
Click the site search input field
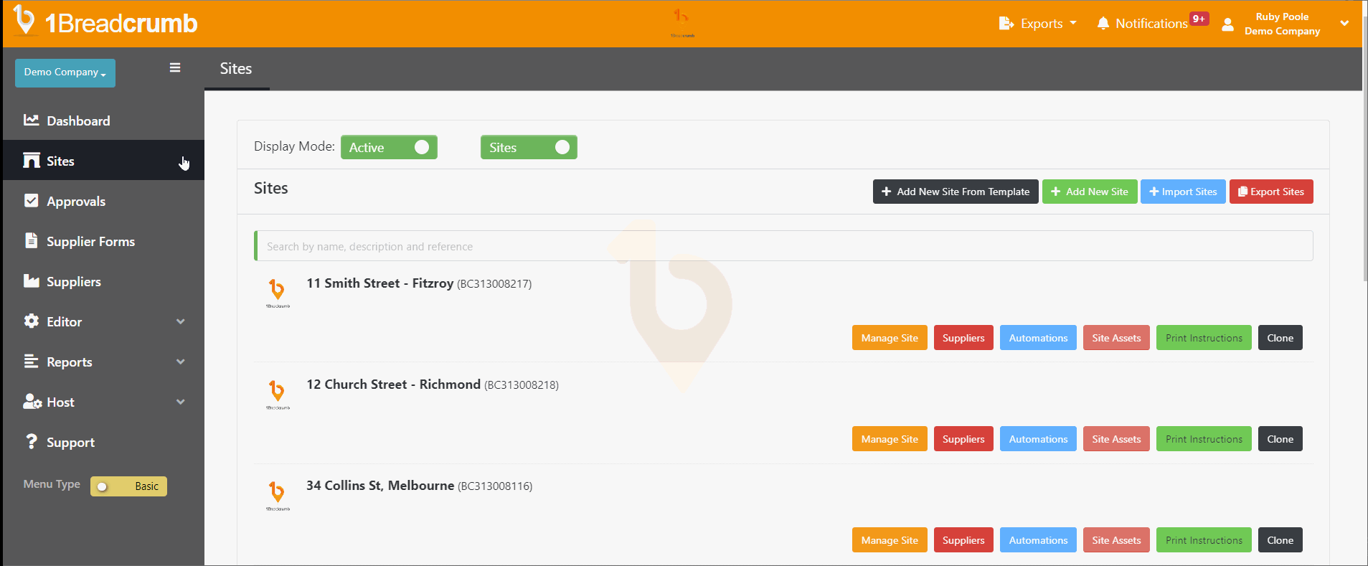coord(784,246)
